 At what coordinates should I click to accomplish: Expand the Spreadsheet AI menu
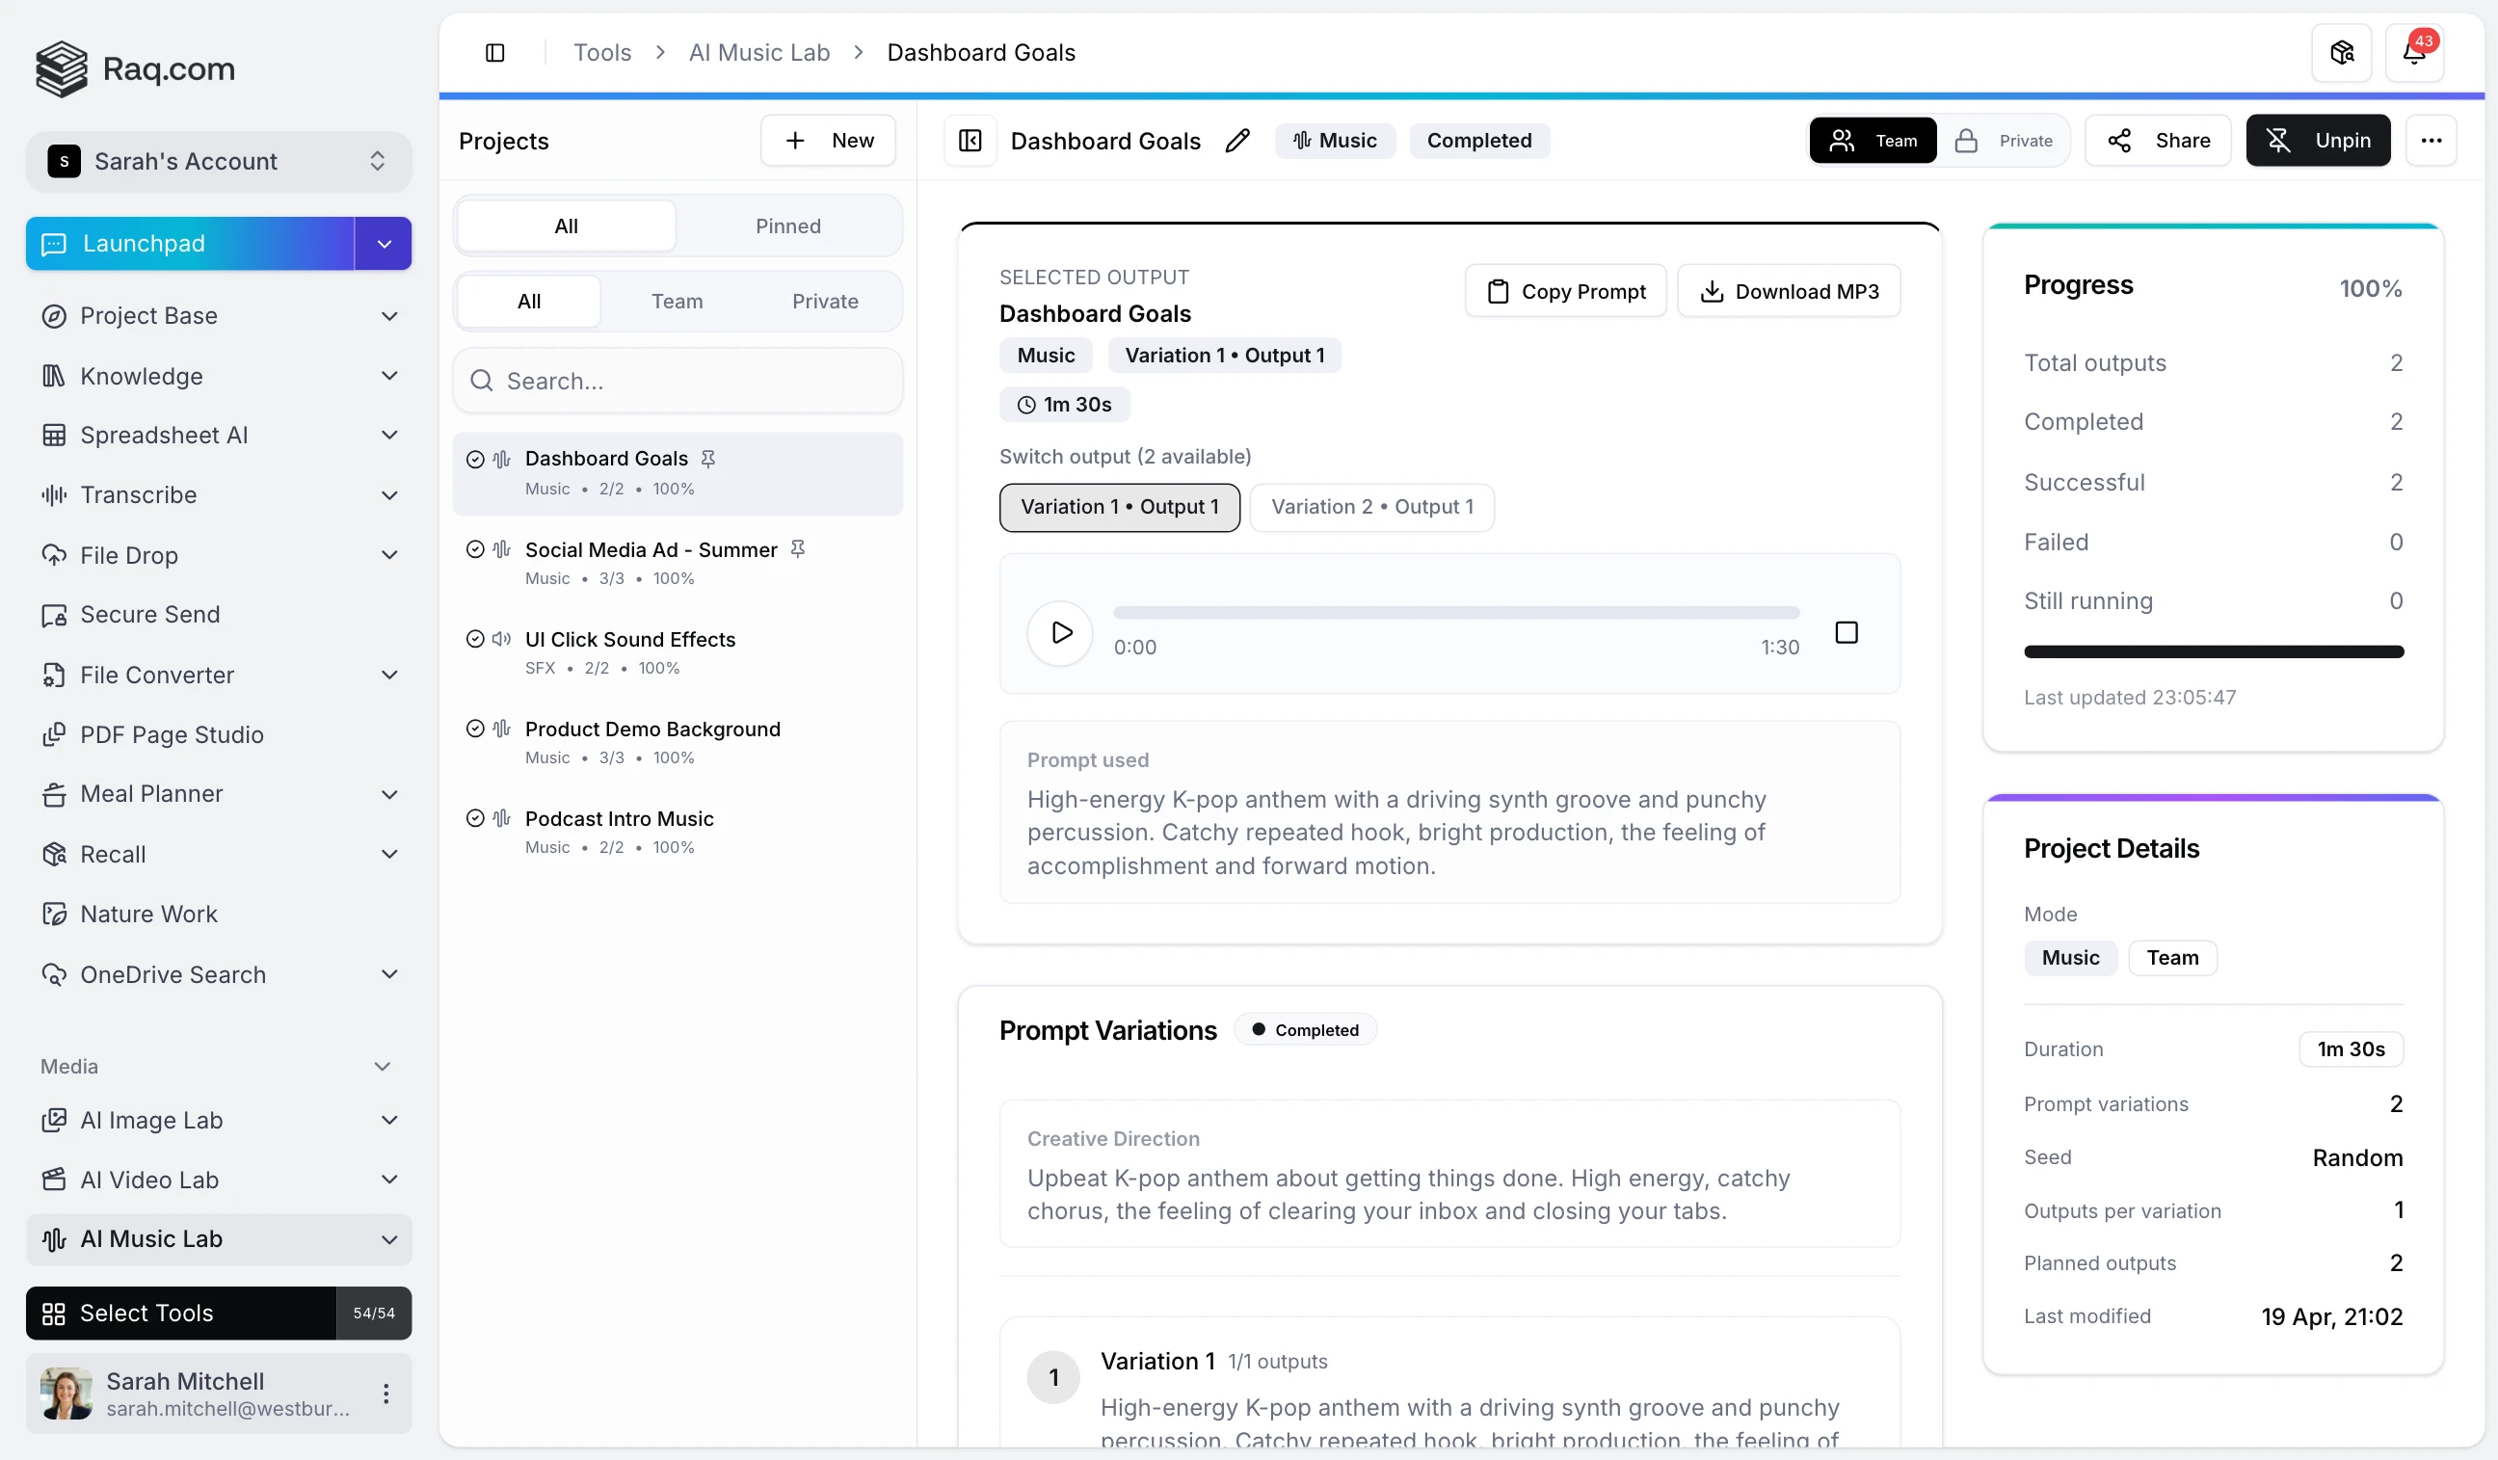(388, 436)
